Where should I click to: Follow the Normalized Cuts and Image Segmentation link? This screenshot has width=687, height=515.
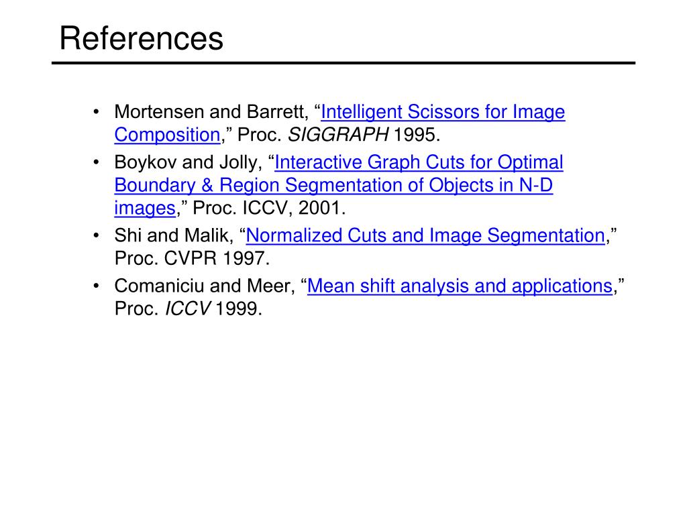pos(425,235)
